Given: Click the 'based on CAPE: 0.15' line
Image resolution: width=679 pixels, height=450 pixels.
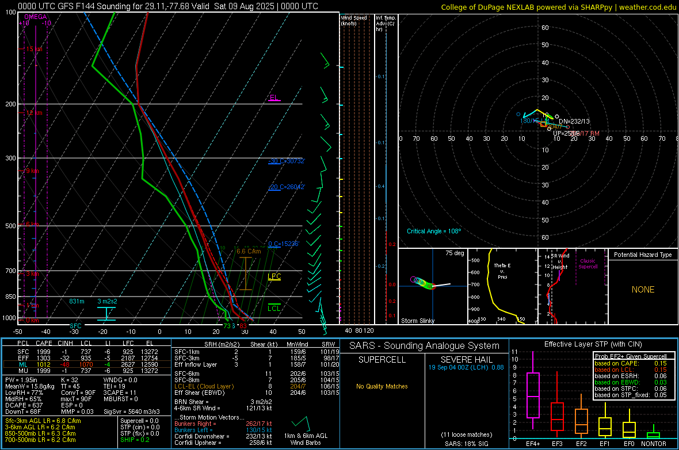Looking at the screenshot, I should (x=631, y=363).
